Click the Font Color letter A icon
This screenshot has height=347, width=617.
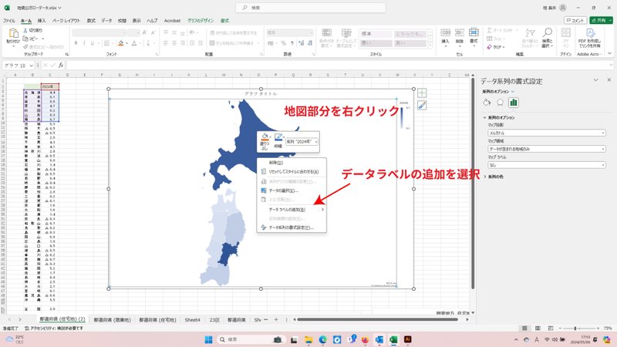point(134,43)
